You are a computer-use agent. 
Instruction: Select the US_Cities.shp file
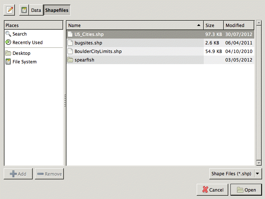(x=89, y=34)
